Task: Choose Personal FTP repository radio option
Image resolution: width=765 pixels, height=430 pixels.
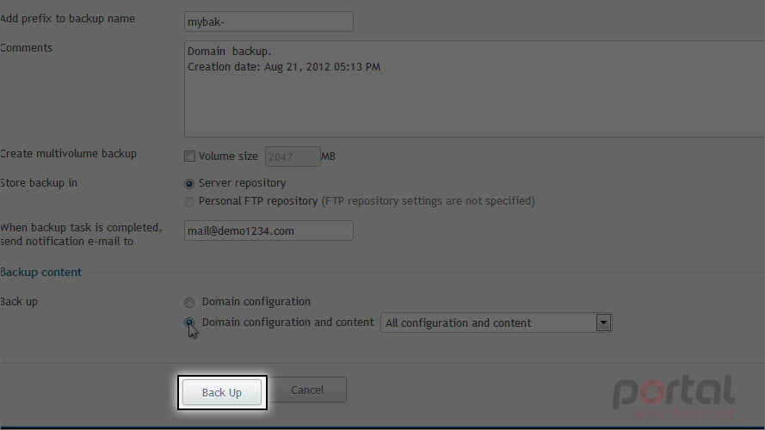Action: point(189,202)
